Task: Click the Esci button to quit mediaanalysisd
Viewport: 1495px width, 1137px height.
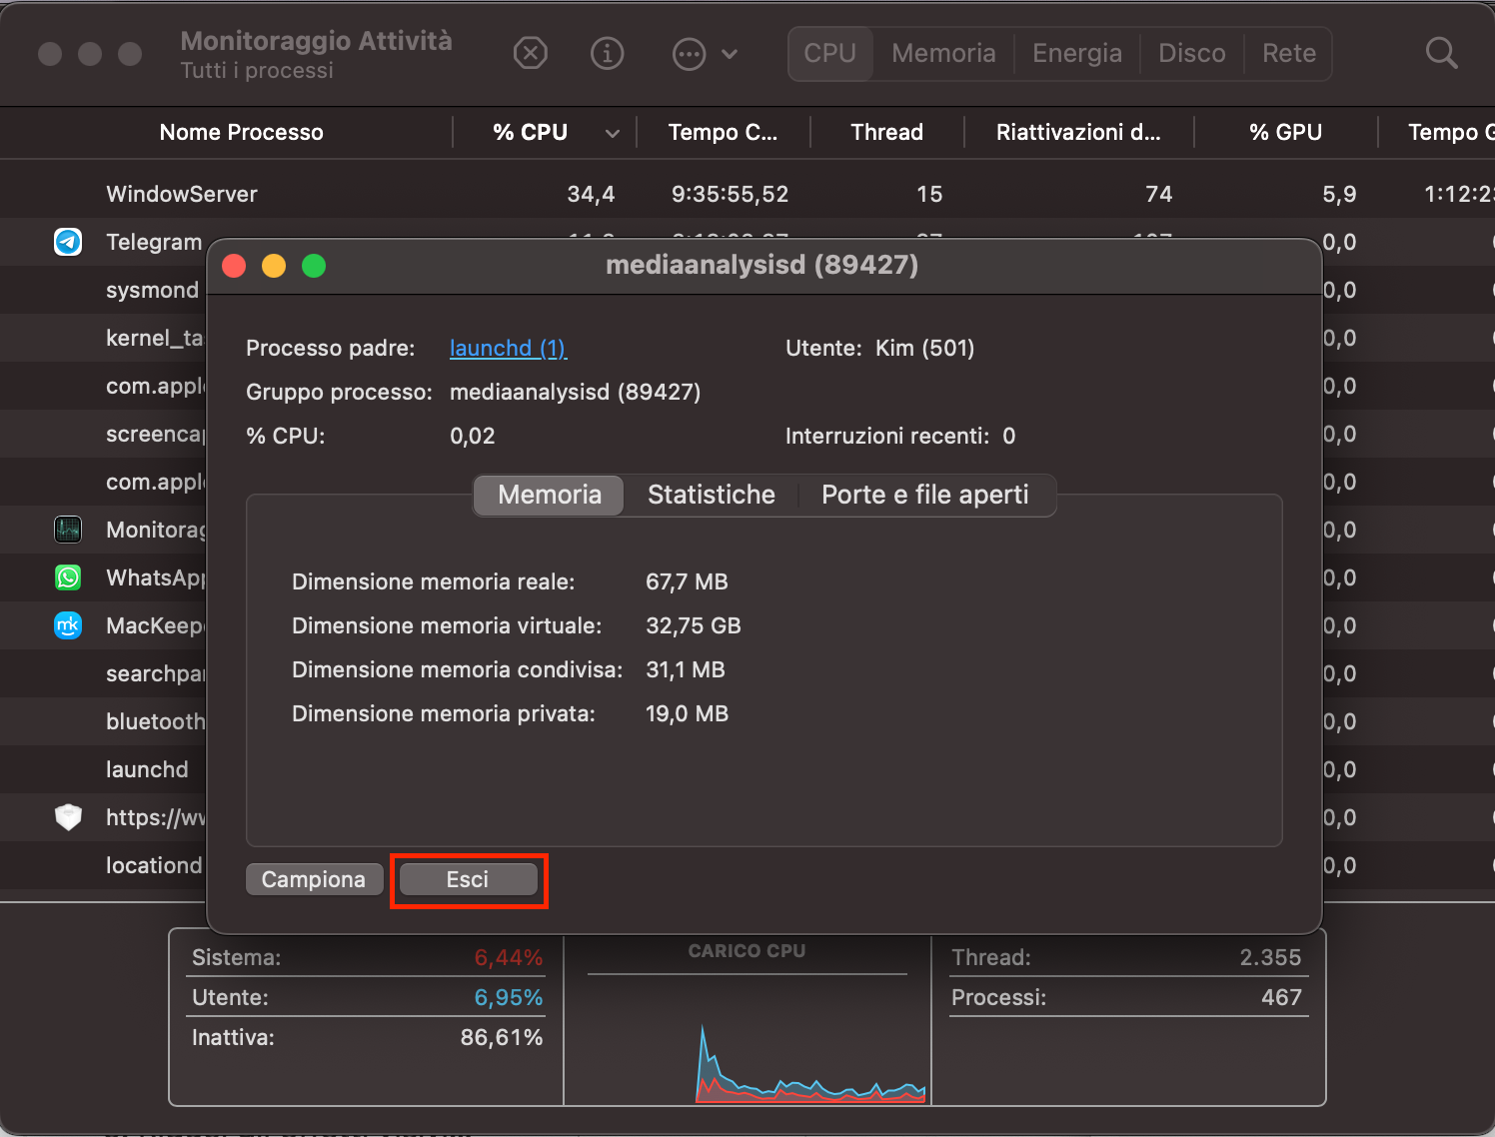Action: coord(468,879)
